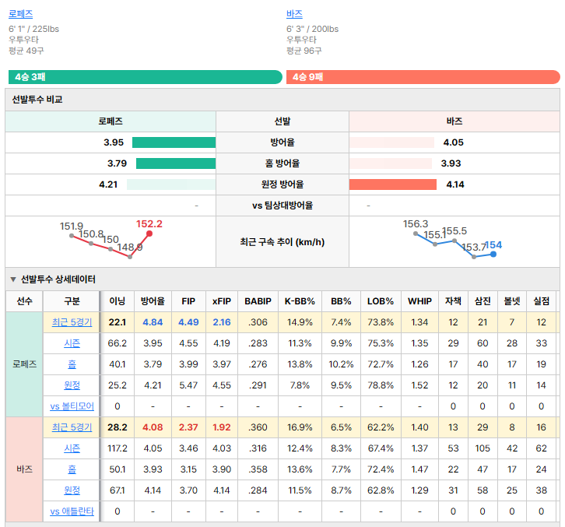Click the 실점 column header

tap(541, 301)
